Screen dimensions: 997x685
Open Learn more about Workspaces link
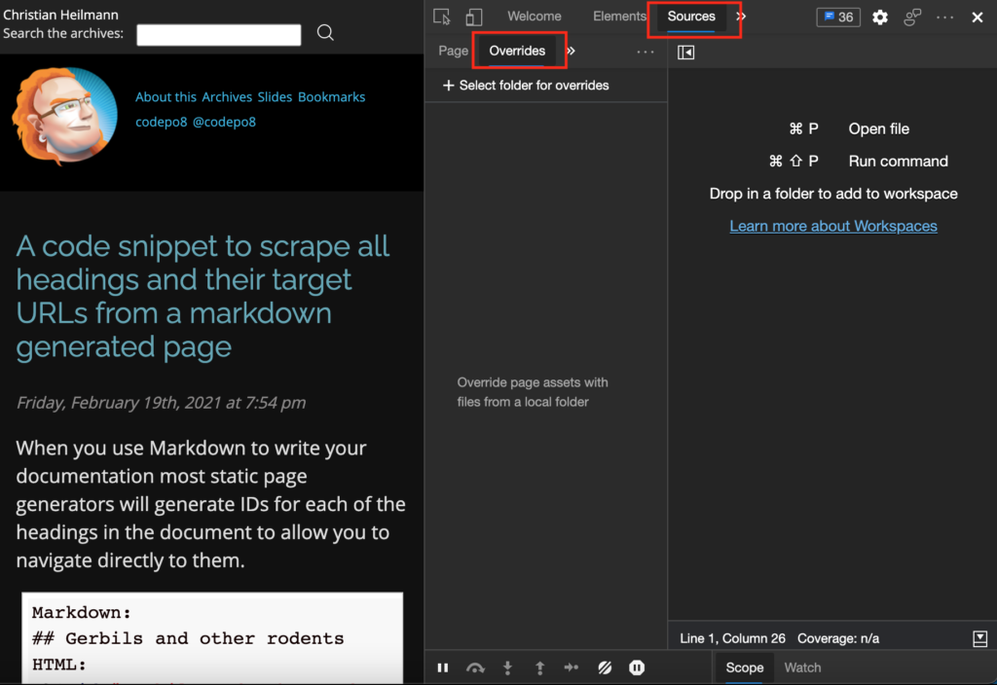click(833, 226)
